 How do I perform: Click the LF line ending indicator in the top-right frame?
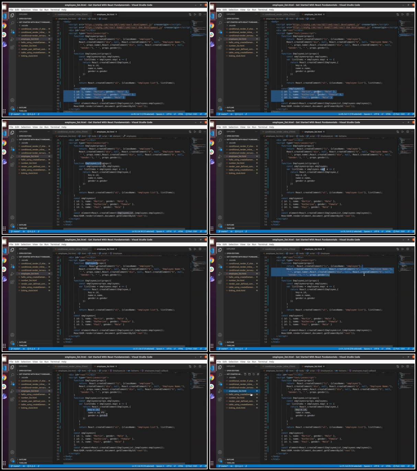(382, 114)
